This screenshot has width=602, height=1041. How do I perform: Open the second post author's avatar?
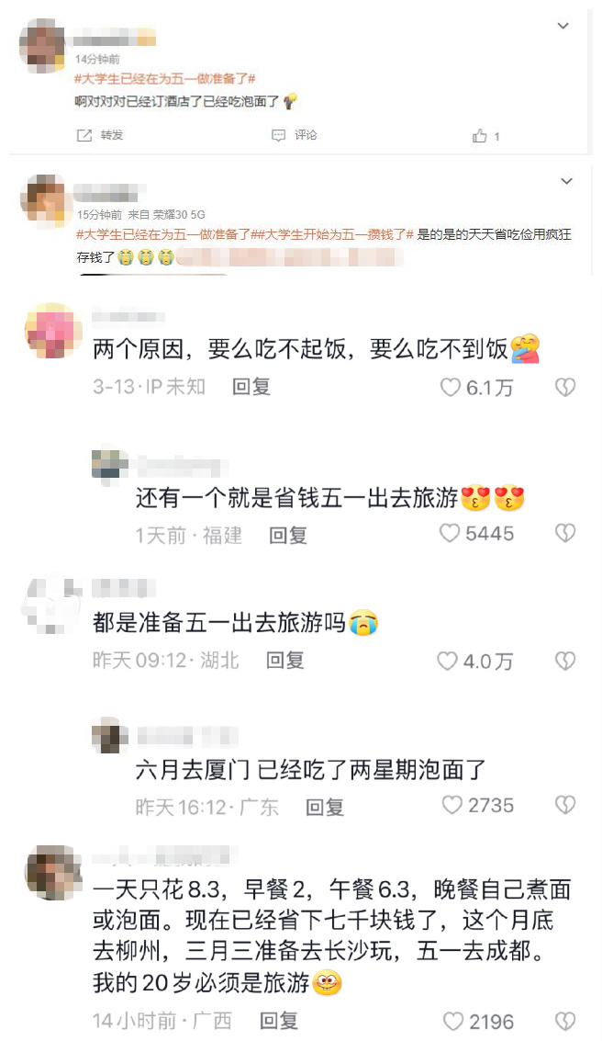coord(42,198)
